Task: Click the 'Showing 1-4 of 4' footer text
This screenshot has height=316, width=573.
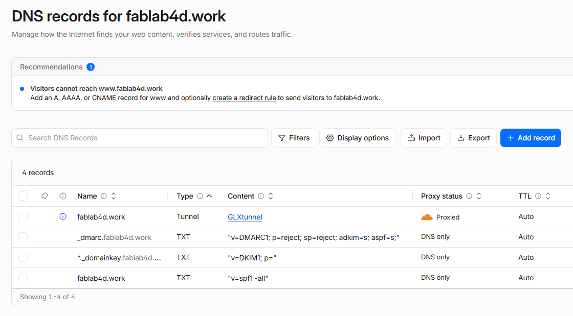Action: tap(48, 297)
